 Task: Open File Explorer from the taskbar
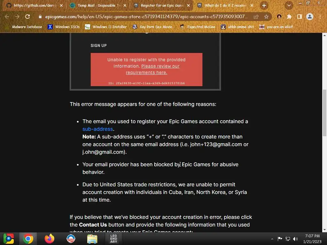[92, 239]
